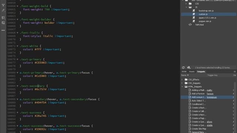
Task: Click the 'italic' value in code
Action: 48,36
